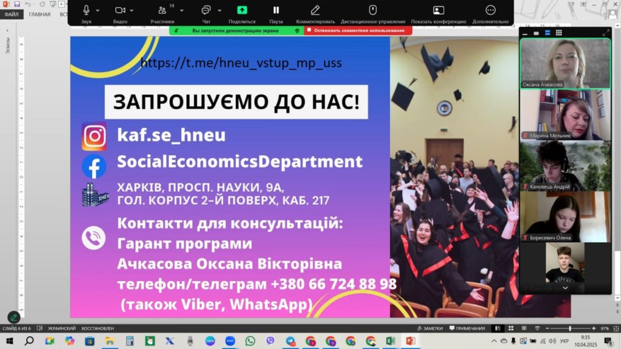This screenshot has width=621, height=349.
Task: Click the green pen icon beside the slide
Action: (x=14, y=317)
